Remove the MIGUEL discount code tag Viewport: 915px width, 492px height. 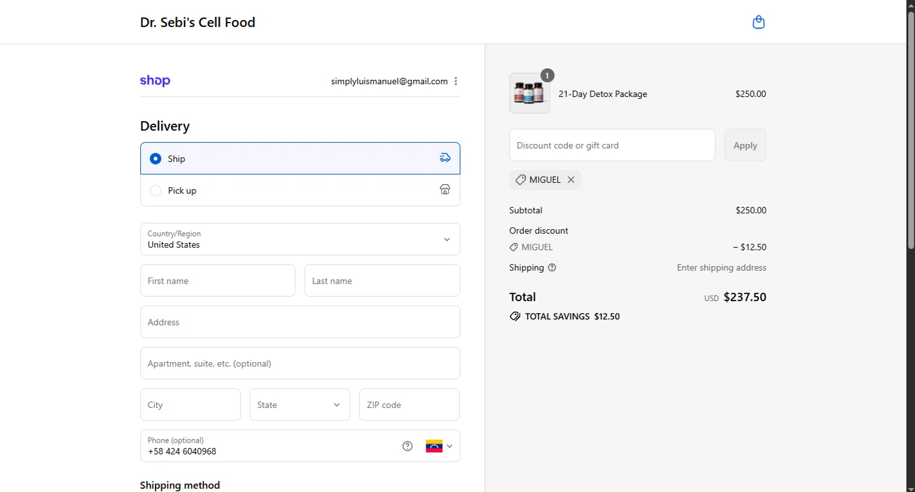click(571, 180)
